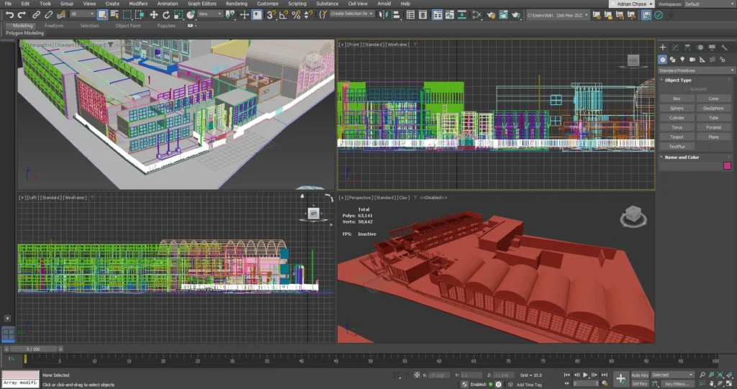This screenshot has width=737, height=389.
Task: Activate the Select and Link tool
Action: pos(36,15)
